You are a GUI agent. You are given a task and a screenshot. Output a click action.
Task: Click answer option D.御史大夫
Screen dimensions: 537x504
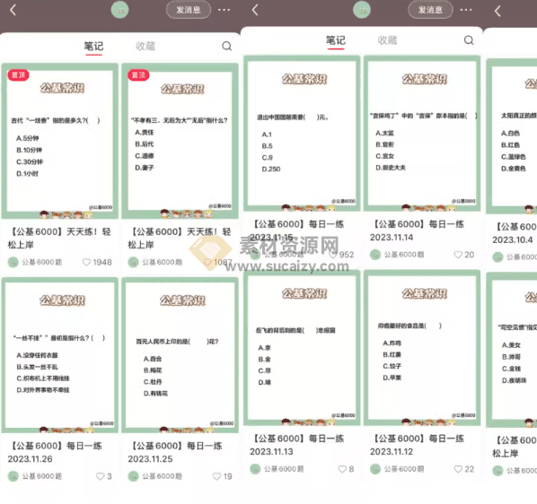coord(391,168)
